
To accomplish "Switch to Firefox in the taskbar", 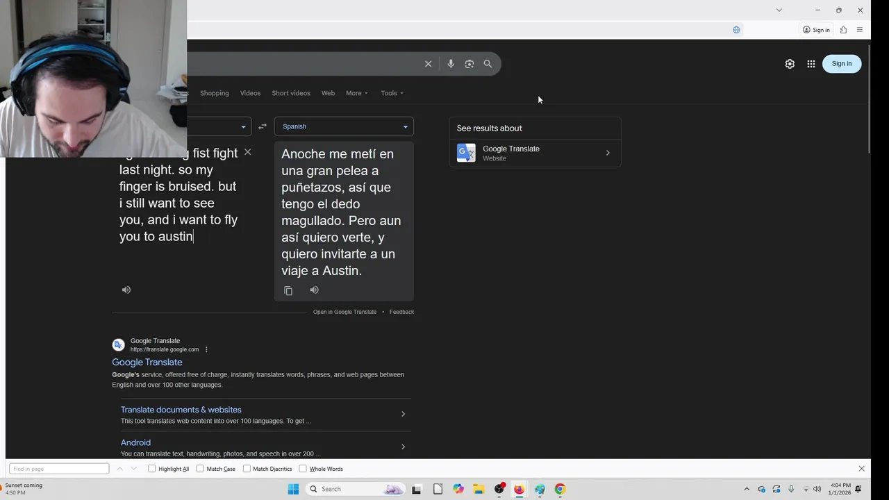I will (x=519, y=489).
